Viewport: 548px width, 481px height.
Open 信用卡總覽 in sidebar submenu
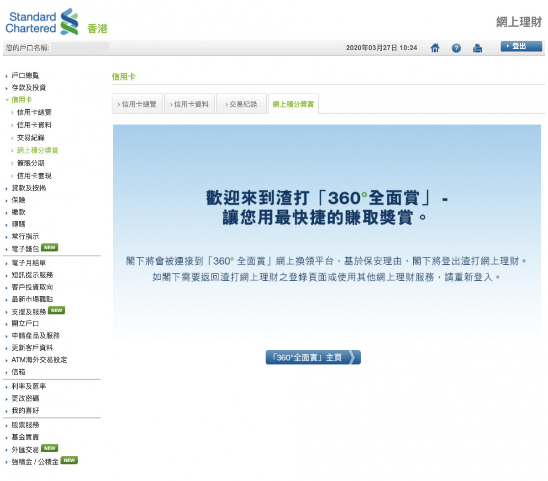34,112
